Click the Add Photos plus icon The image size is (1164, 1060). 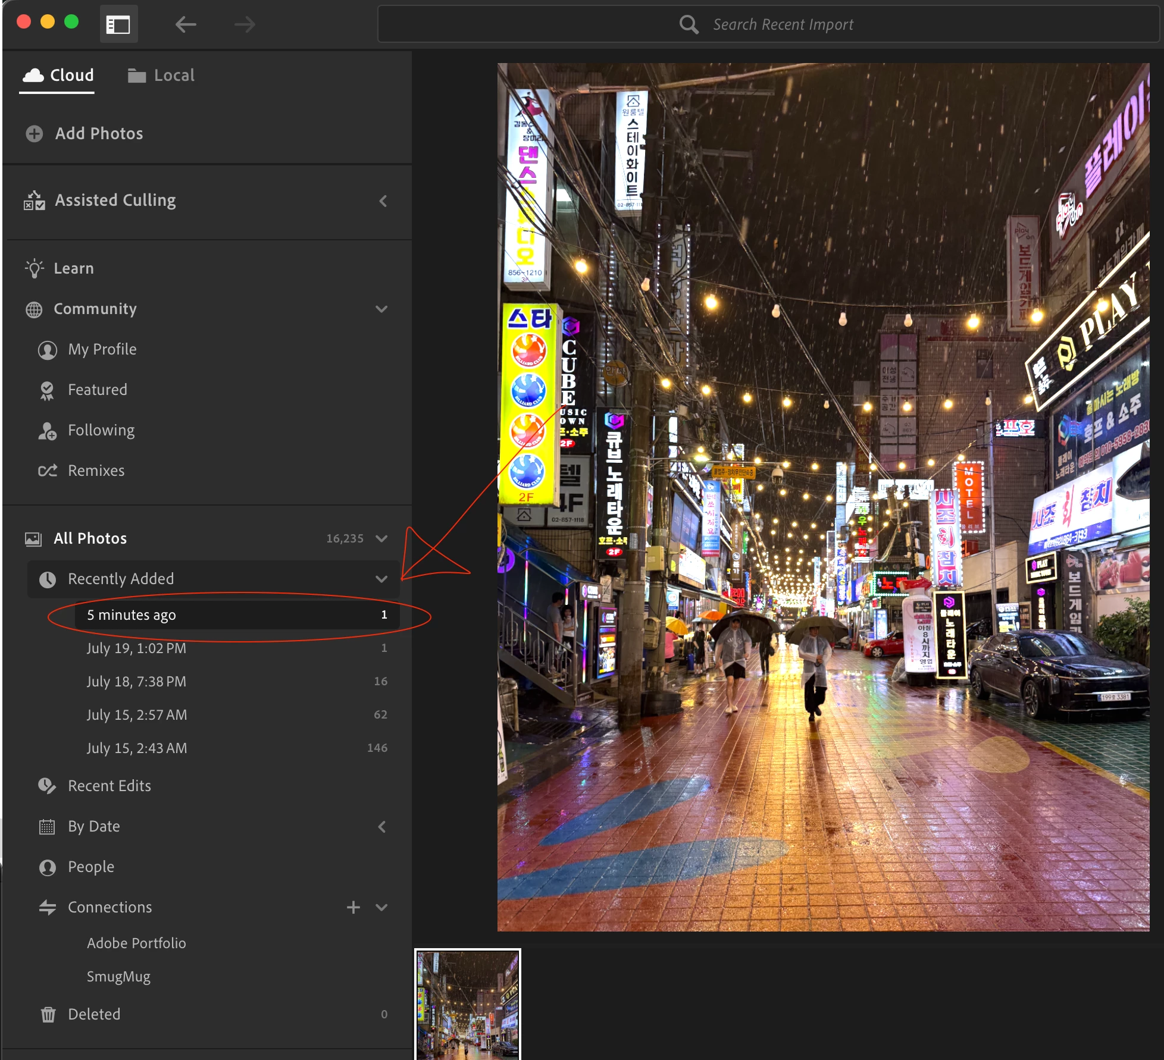[x=35, y=134]
